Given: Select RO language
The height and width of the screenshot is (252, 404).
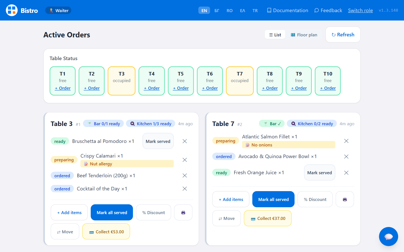Looking at the screenshot, I should click(x=229, y=11).
